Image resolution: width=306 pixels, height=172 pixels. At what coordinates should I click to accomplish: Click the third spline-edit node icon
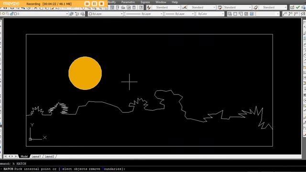click(296, 14)
